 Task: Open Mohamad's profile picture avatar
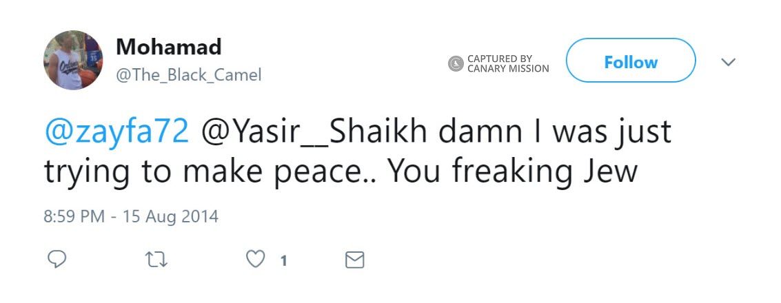[73, 60]
